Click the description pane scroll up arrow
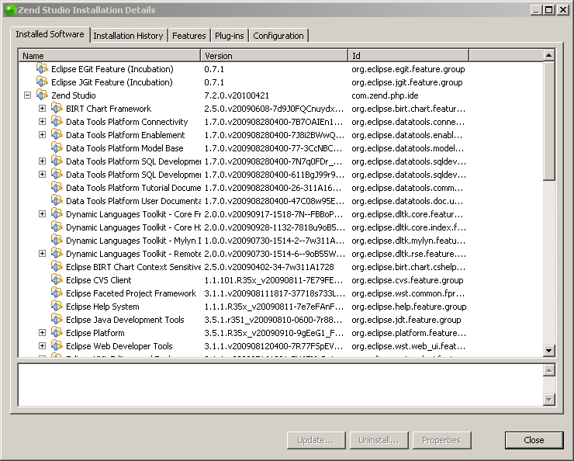 coord(548,370)
